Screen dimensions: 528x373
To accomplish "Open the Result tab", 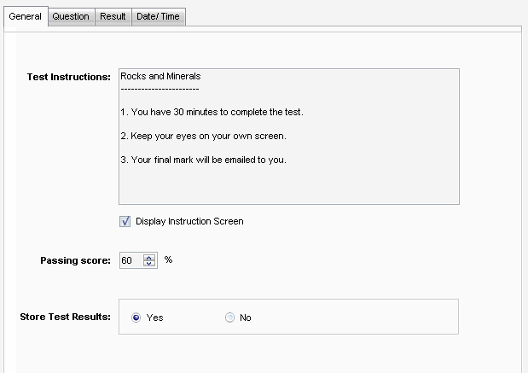I will pos(113,16).
